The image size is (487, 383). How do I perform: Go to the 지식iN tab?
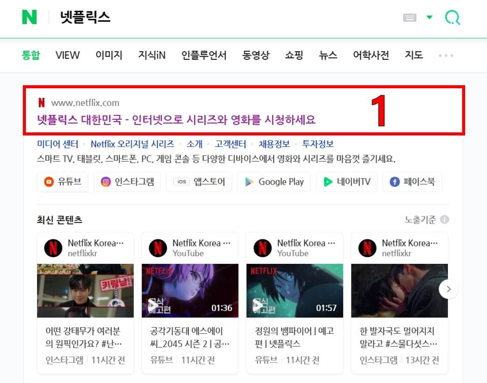(x=152, y=55)
